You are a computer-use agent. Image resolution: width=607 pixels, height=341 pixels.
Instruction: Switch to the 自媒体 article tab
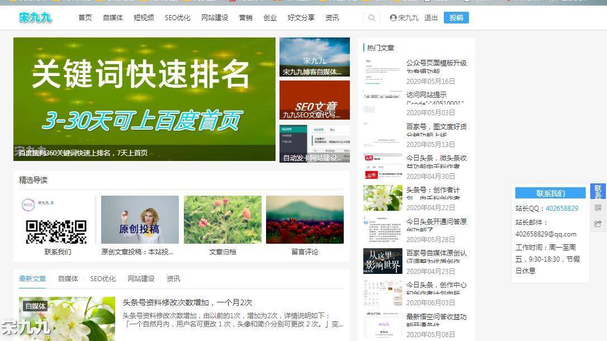(x=68, y=279)
